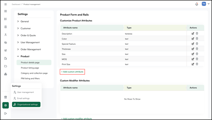The image size is (212, 120).
Task: Open the folder icon in sidebar
Action: tap(6, 66)
